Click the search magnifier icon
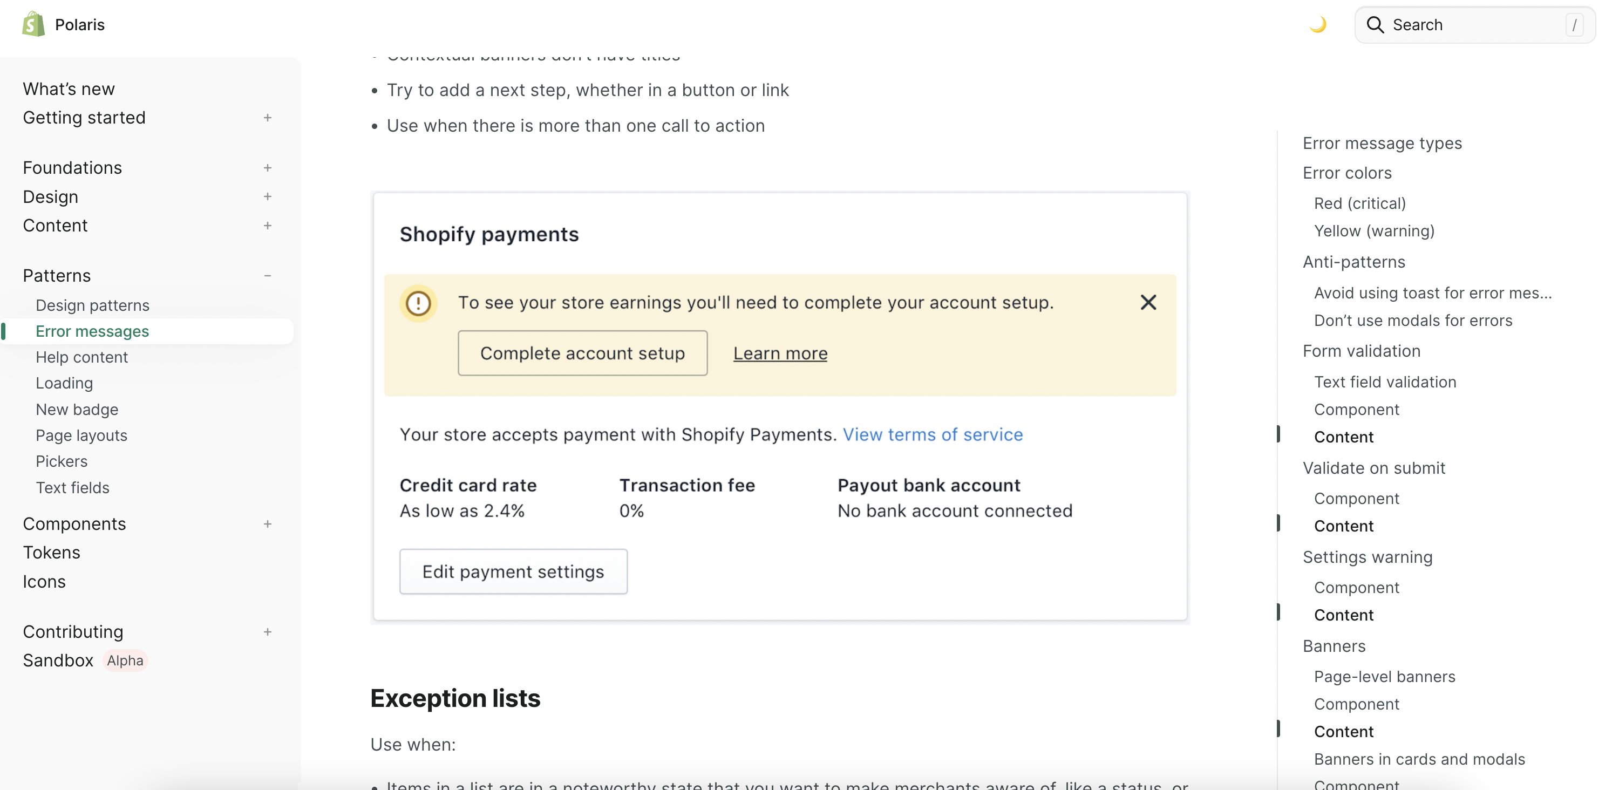 [x=1375, y=24]
